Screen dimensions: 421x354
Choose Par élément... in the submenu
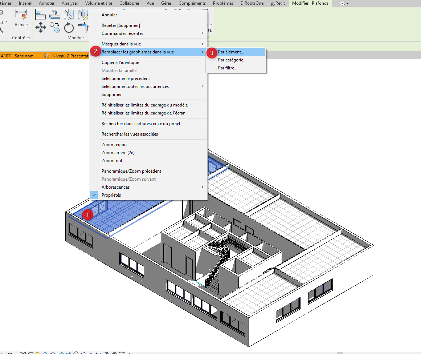(x=236, y=52)
